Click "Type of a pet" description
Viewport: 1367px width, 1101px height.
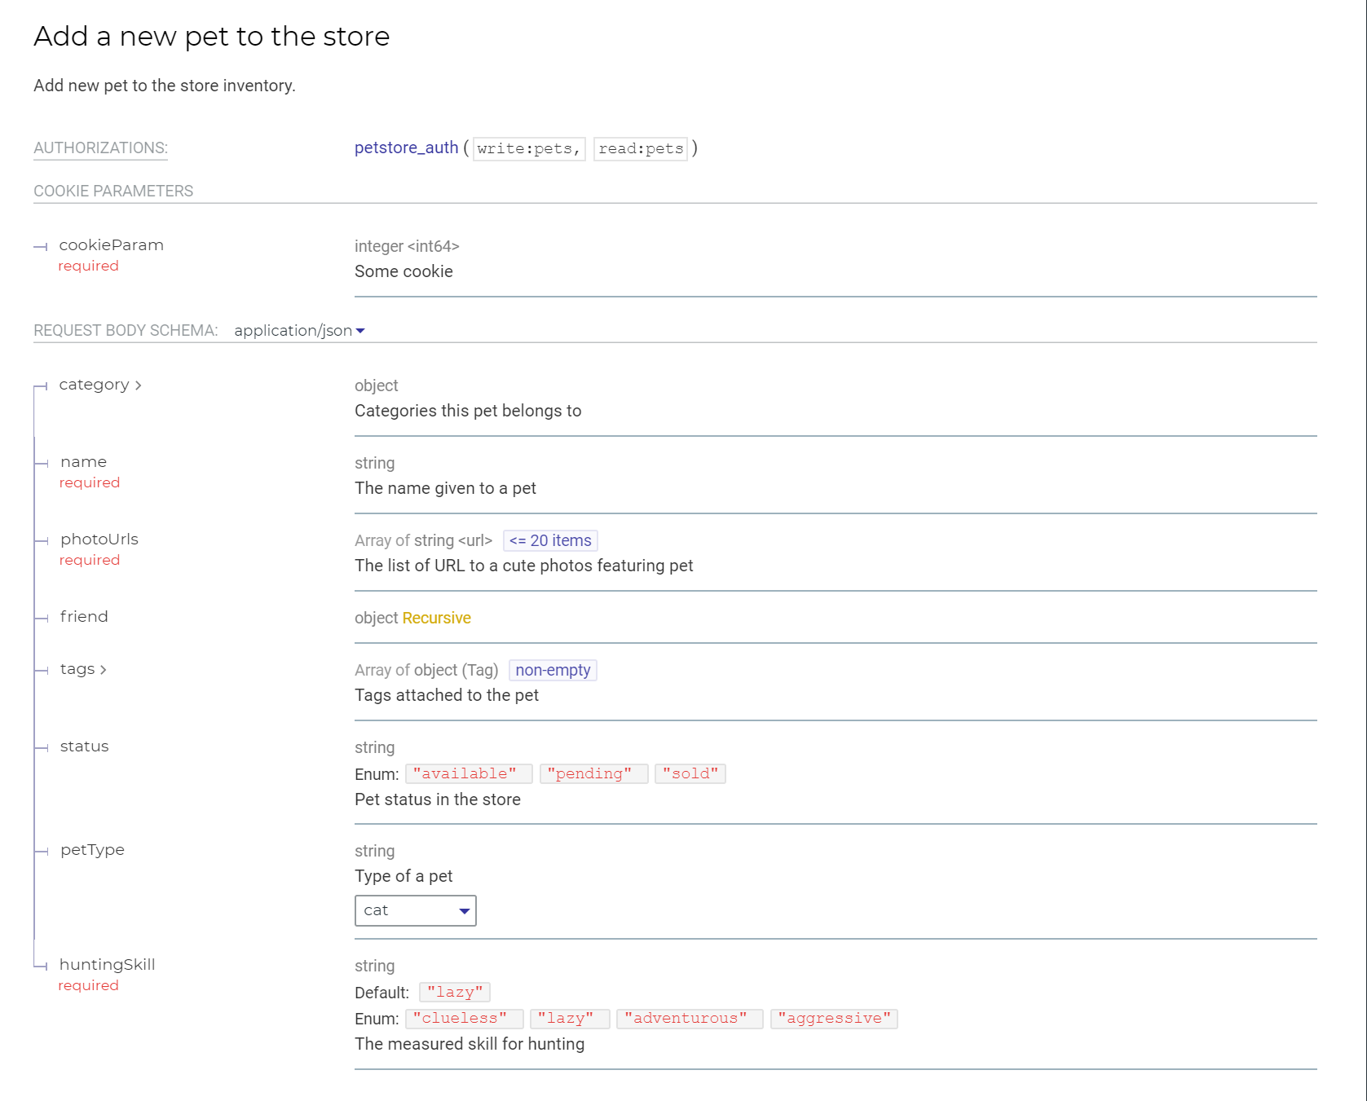click(403, 876)
